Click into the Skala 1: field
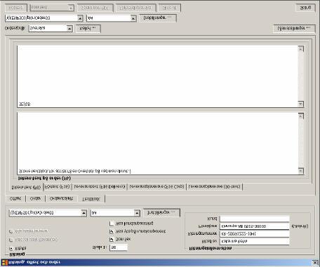Viewport: 320px width, 267px height. (119, 247)
